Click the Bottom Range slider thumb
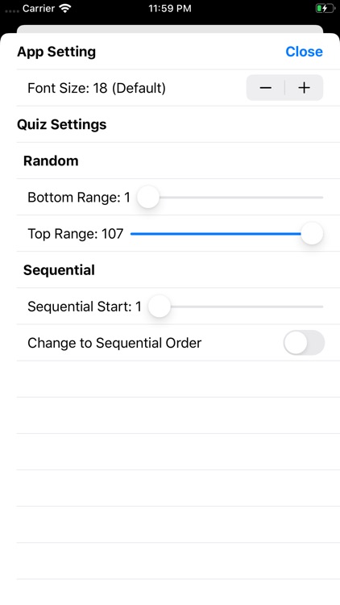Screen dimensions: 340x605 click(148, 197)
